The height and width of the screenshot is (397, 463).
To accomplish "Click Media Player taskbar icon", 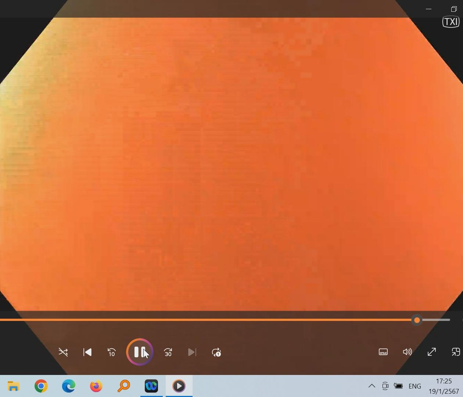I will point(179,386).
